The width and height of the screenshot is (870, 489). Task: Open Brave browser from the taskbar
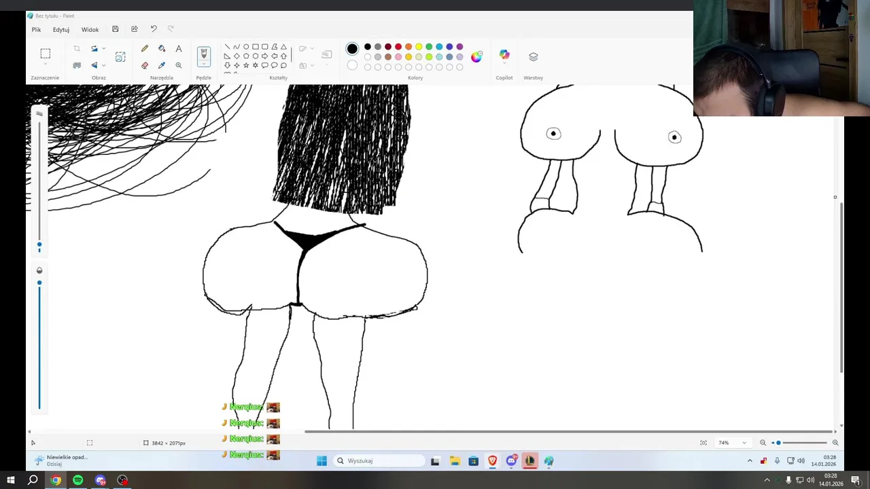(x=492, y=461)
